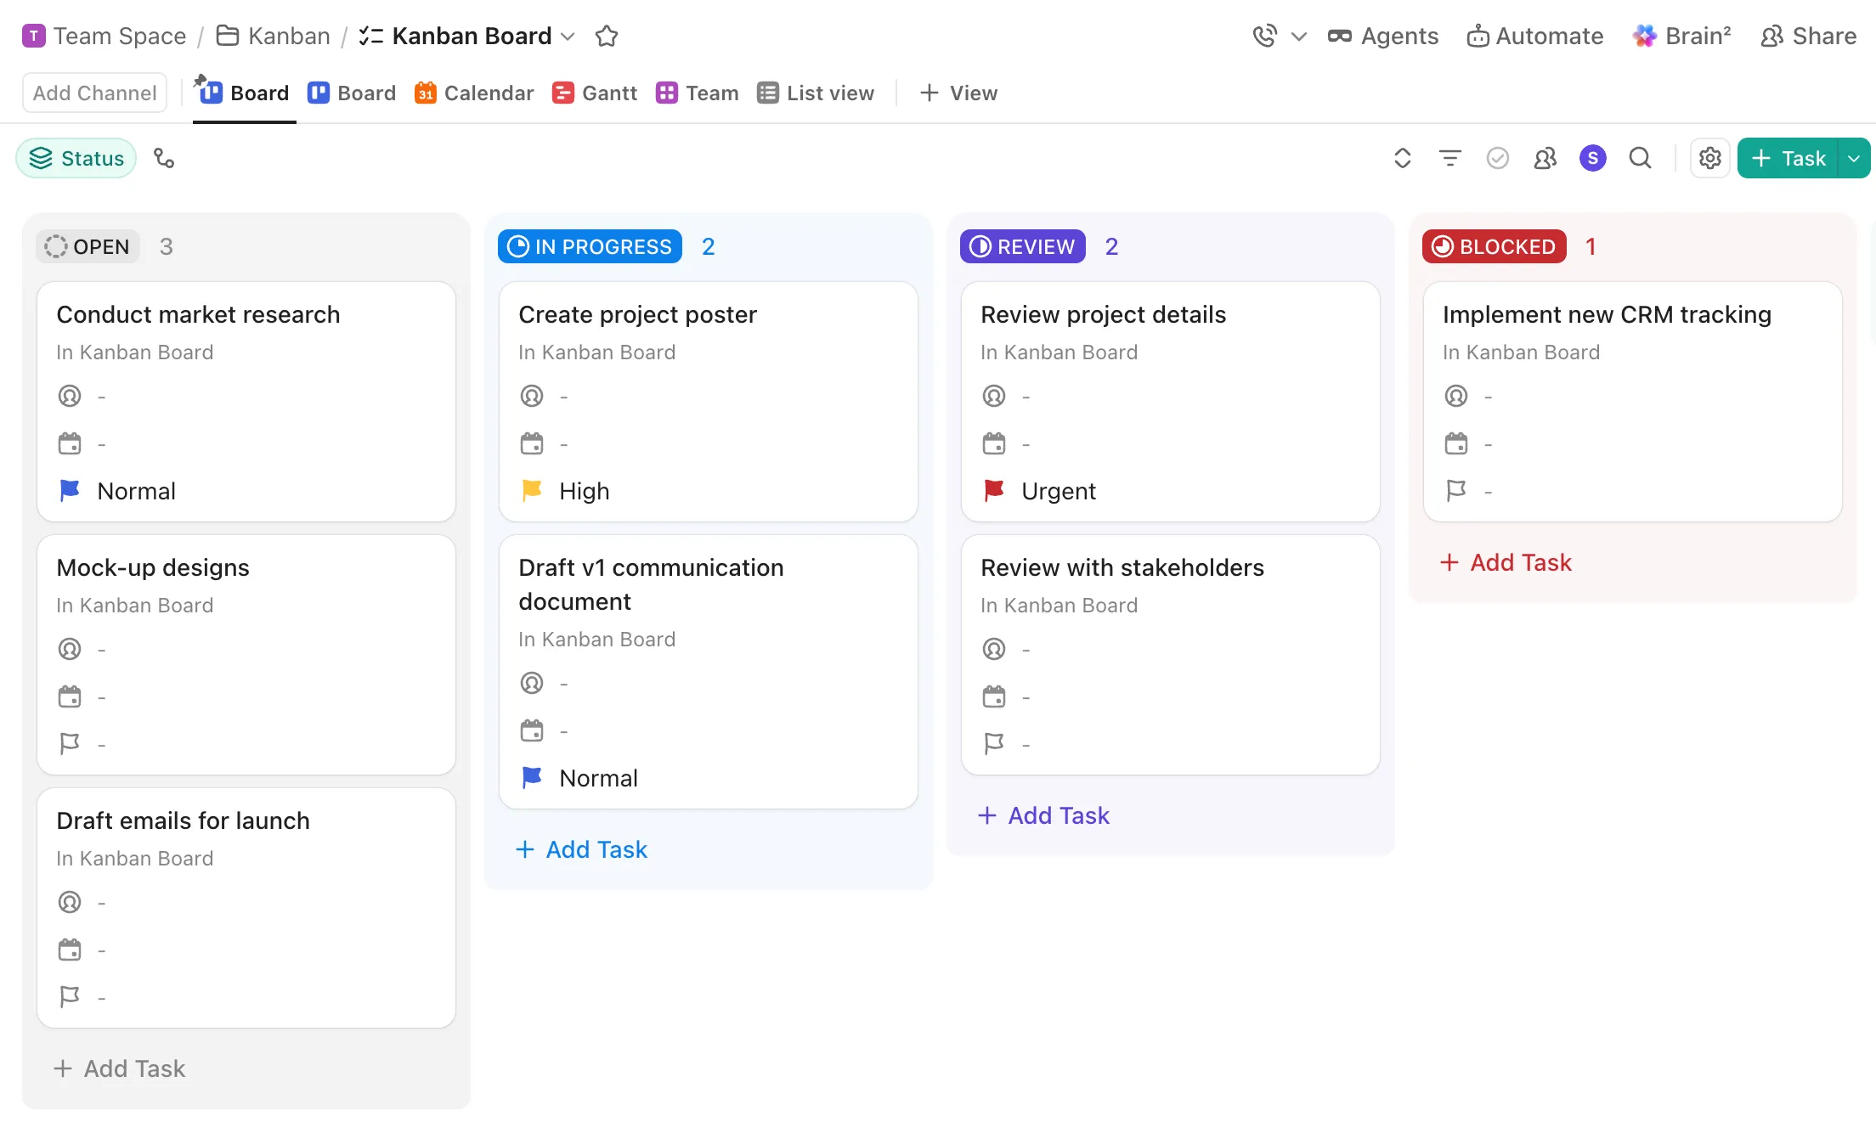The width and height of the screenshot is (1876, 1133).
Task: Switch to Calendar view tab
Action: click(474, 93)
